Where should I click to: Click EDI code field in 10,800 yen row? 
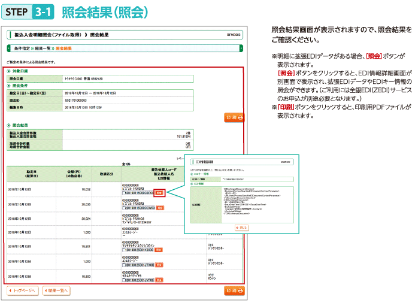138,280
